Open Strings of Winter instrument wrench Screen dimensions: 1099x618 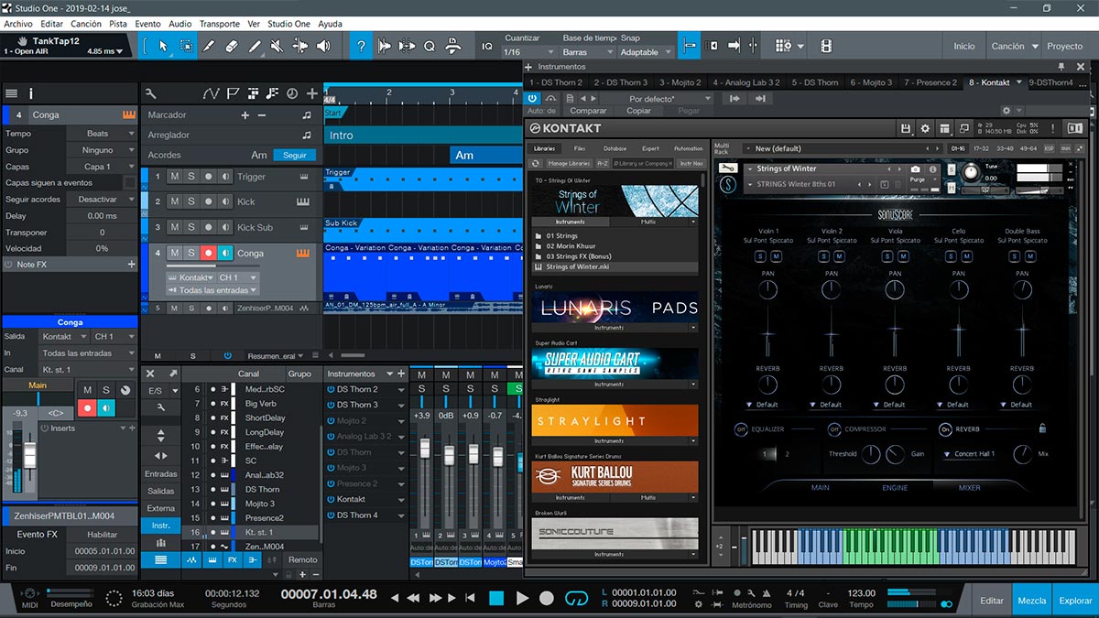[729, 168]
